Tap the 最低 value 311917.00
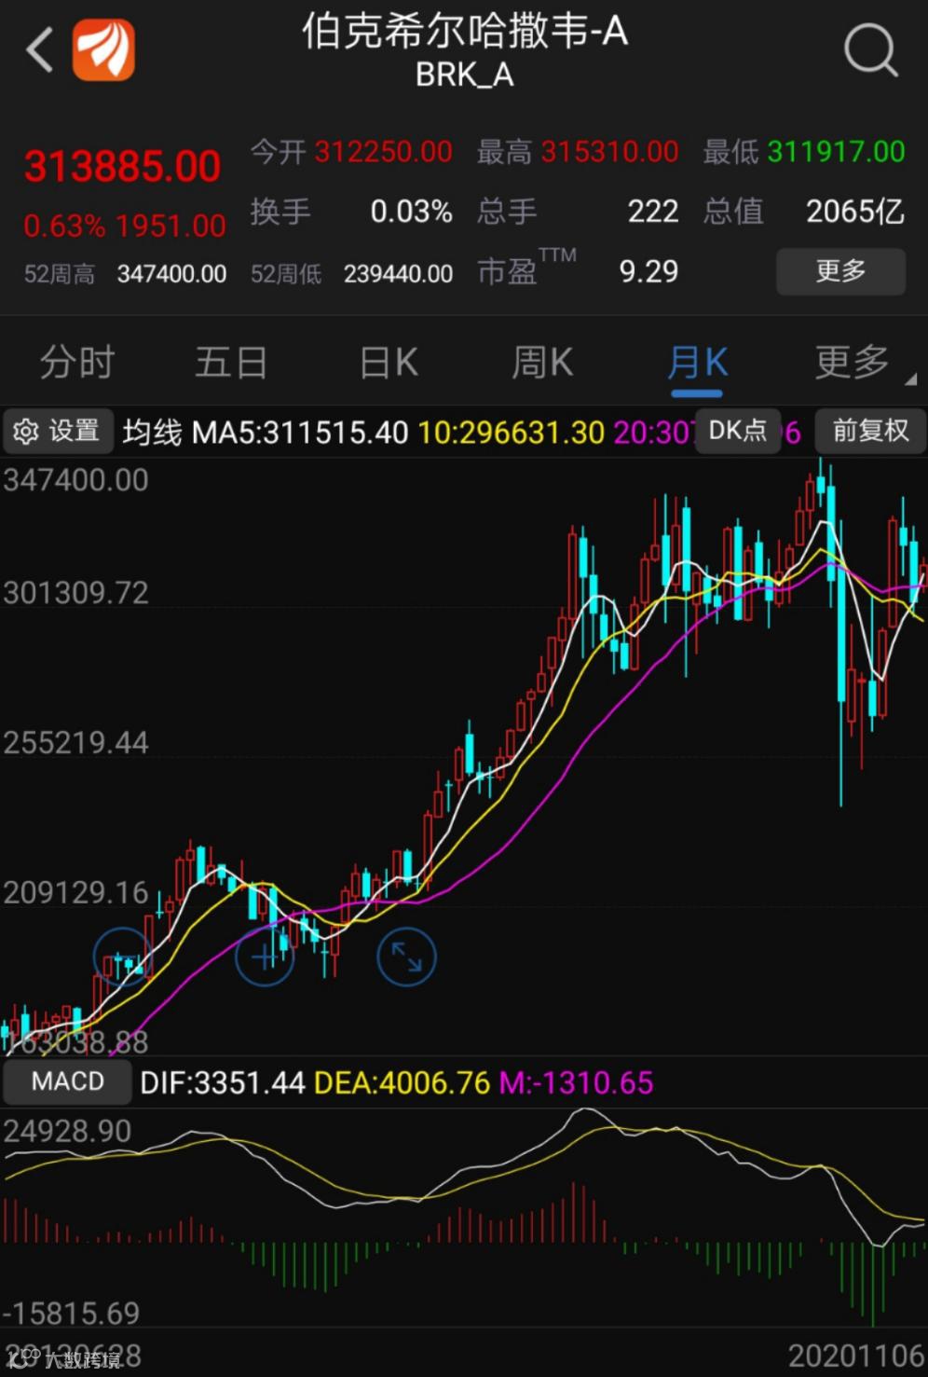This screenshot has height=1377, width=928. click(836, 151)
